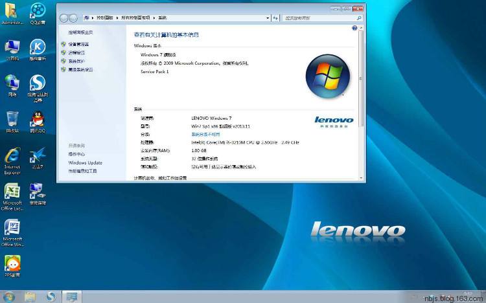This screenshot has height=303, width=486.
Task: Click the blue help question mark icon
Action: [354, 28]
